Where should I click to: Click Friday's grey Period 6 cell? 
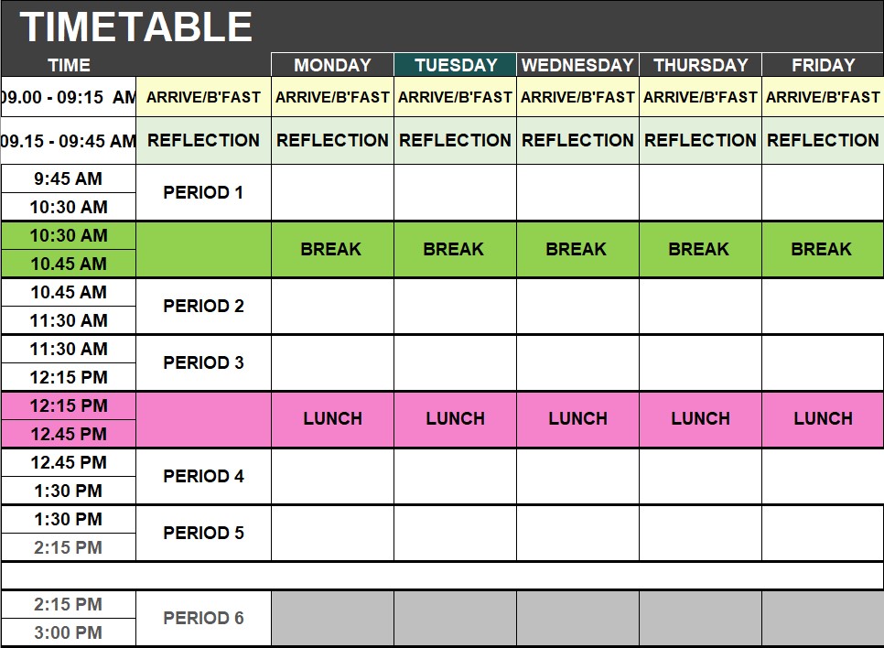click(823, 618)
